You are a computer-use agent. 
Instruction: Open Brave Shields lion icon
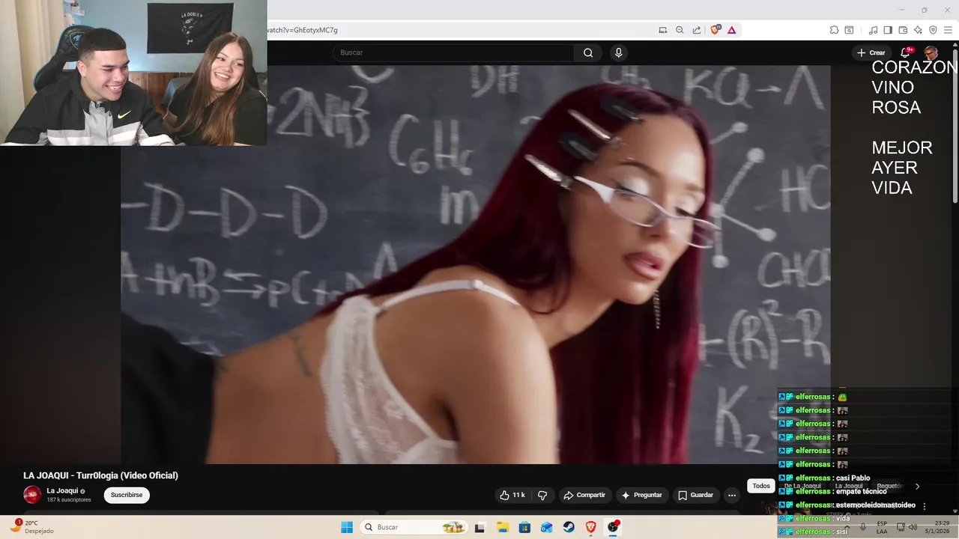[x=715, y=30]
